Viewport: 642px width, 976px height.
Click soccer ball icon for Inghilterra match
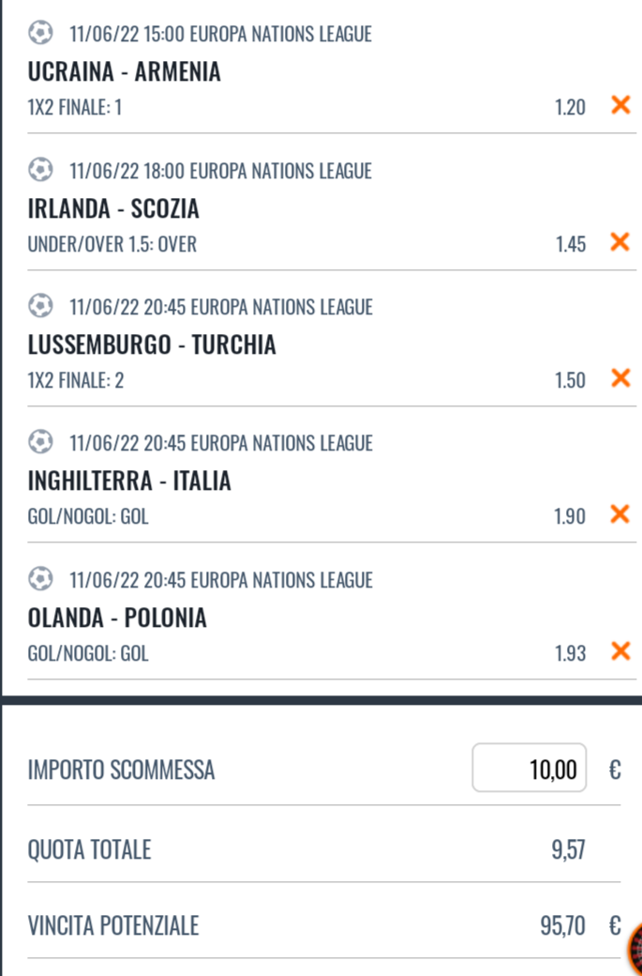pos(40,442)
